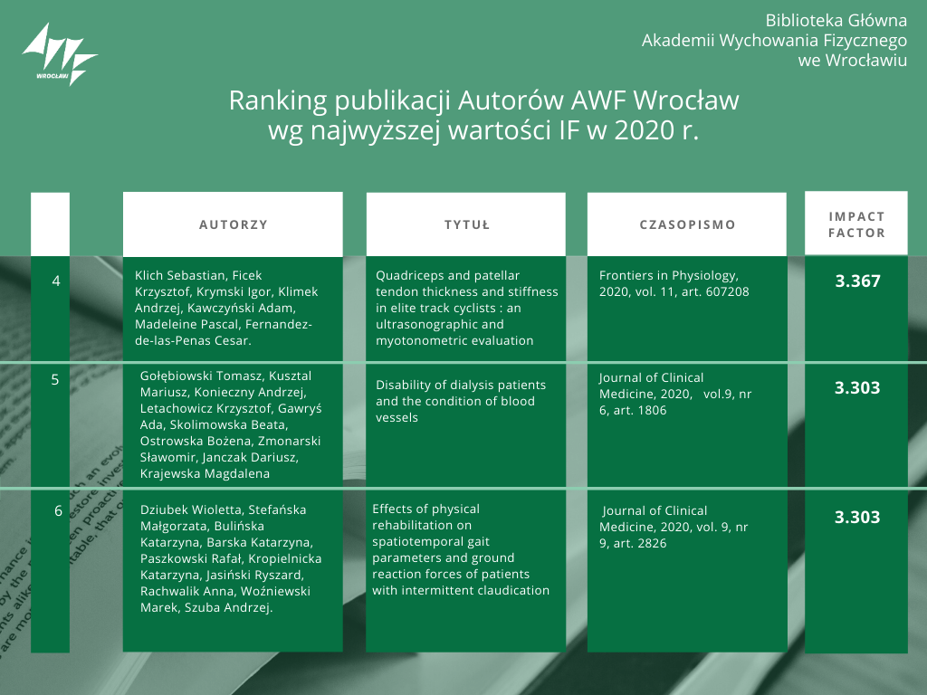
Task: Click 'Akademii Wychowania Fizycznego' text line
Action: click(x=775, y=40)
